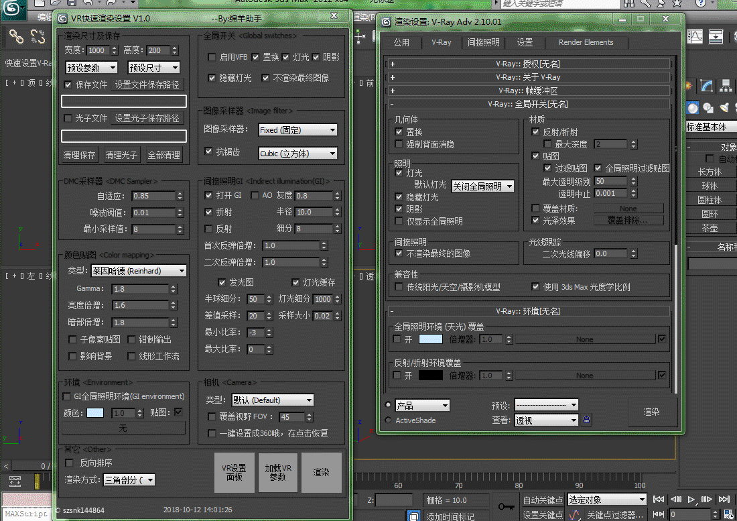Viewport: 737px width, 521px height.
Task: Click the Modify panel tab icon
Action: 707,86
